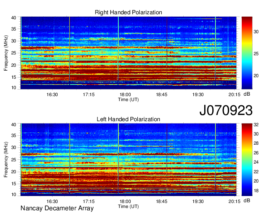Viewport: 263px width, 213px height.
Task: Click the 'Nancay Decameter Array' caption
Action: coord(57,208)
